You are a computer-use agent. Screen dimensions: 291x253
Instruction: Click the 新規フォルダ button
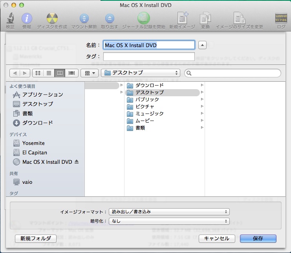point(36,238)
